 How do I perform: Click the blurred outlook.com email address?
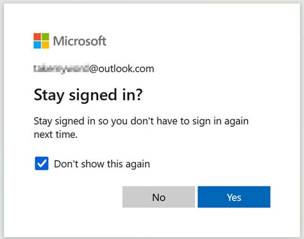pyautogui.click(x=94, y=69)
